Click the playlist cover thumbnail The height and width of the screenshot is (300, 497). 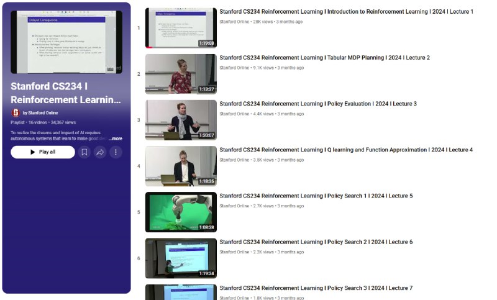[x=66, y=42]
